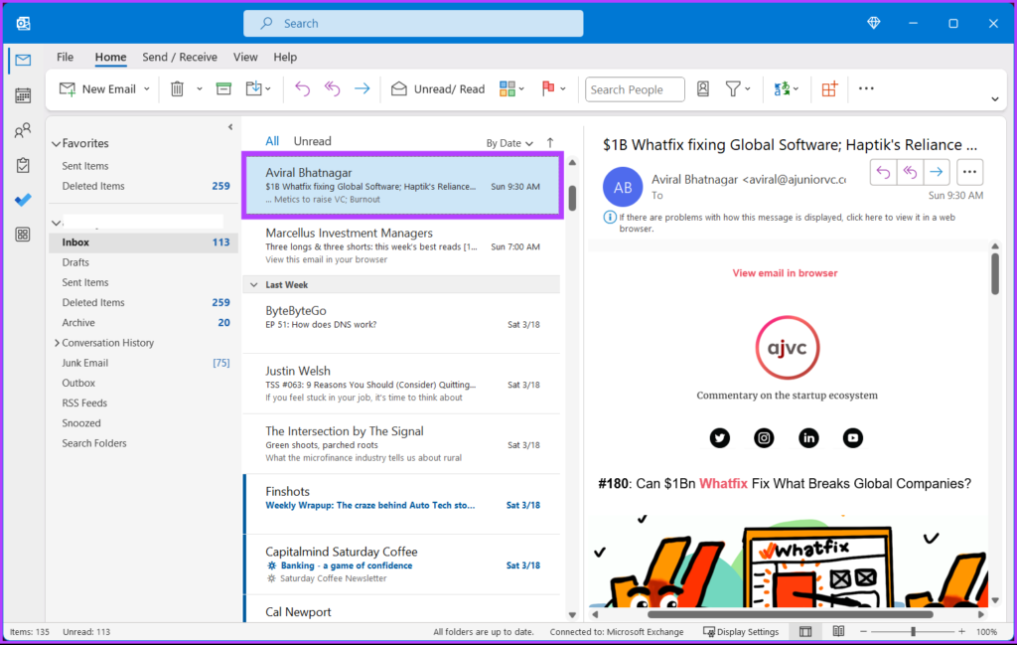
Task: Open ajvc Instagram social icon
Action: coord(764,438)
